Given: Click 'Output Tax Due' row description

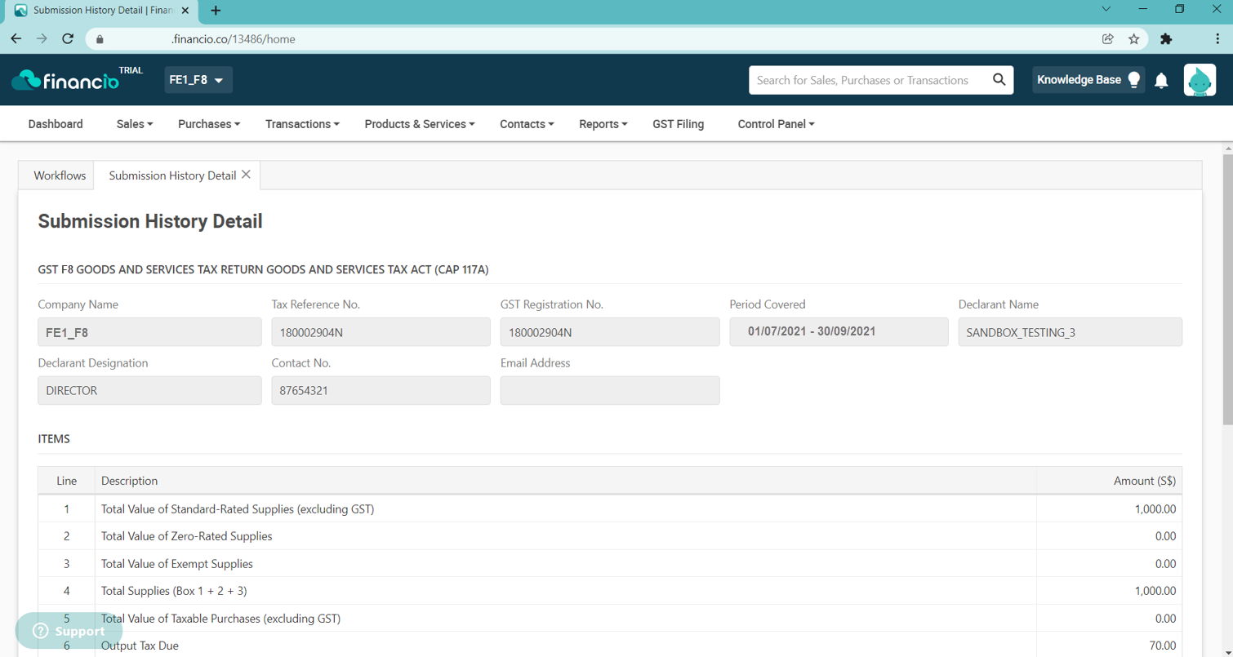Looking at the screenshot, I should click(140, 646).
